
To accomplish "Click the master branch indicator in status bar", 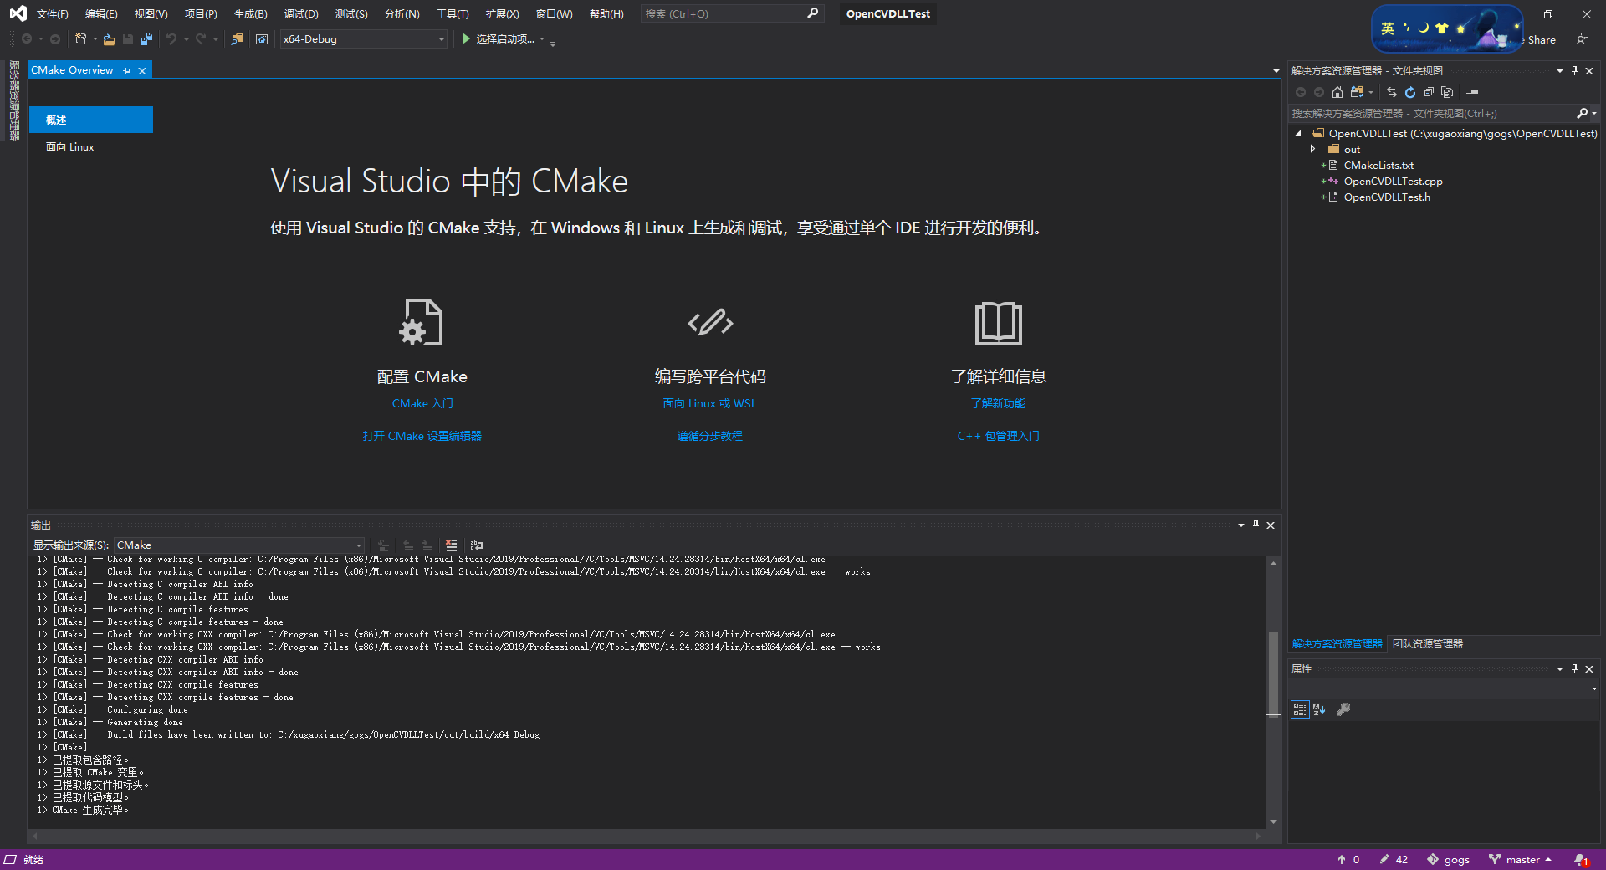I will point(1521,859).
